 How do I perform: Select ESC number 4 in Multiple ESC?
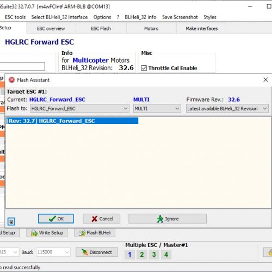coord(166,255)
